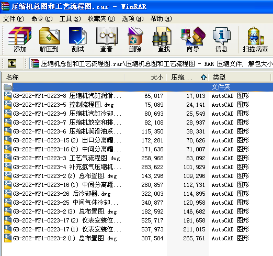This screenshot has height=256, width=273.
Task: Select file GB-202-WF1-0223-15 (2) 出口分离罐
Action: click(67, 140)
